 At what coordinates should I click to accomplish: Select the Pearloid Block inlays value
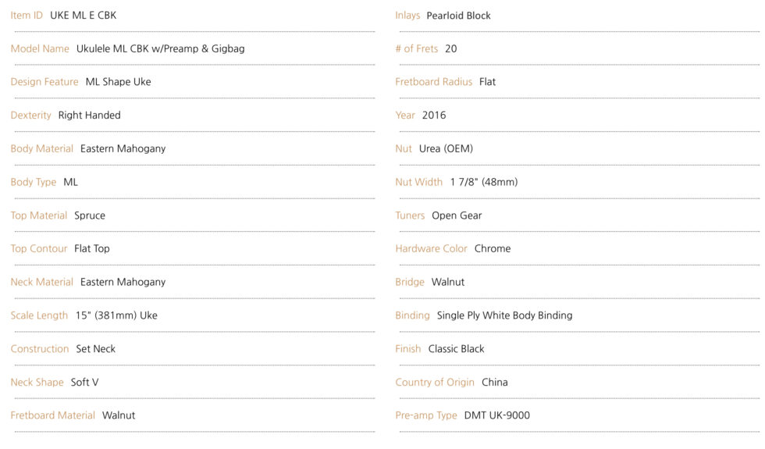[x=459, y=16]
